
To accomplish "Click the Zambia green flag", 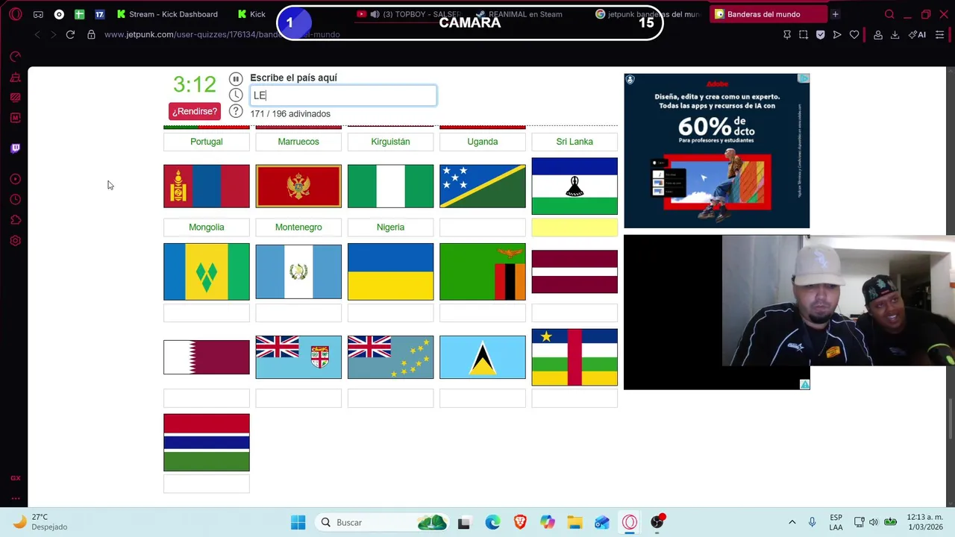I will click(x=483, y=271).
